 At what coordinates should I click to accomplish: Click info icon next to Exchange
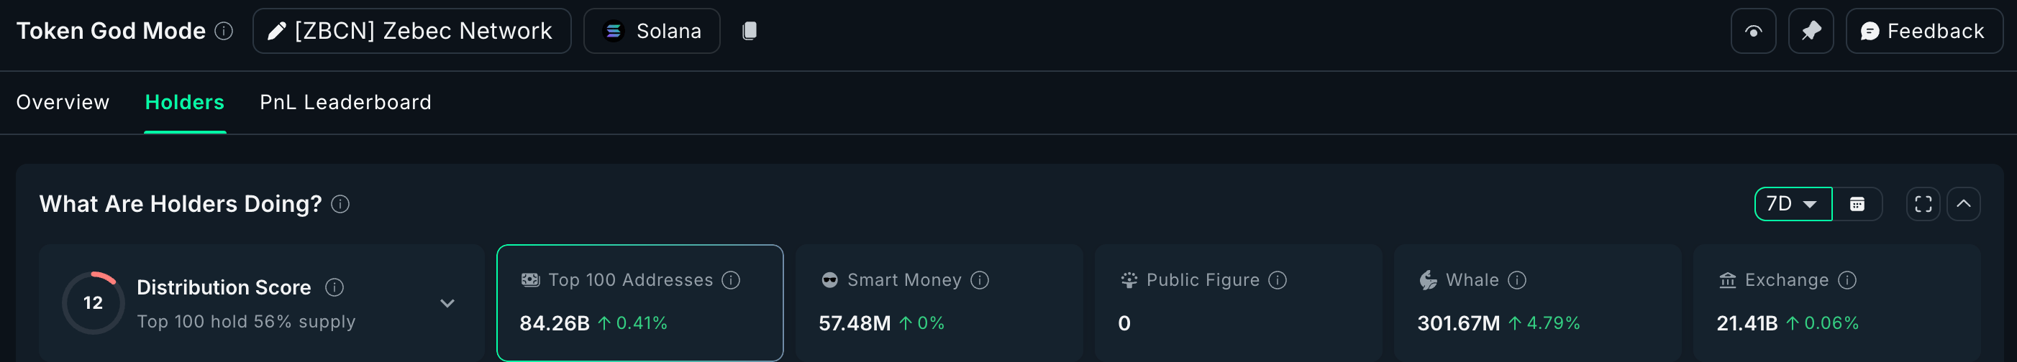coord(1847,280)
